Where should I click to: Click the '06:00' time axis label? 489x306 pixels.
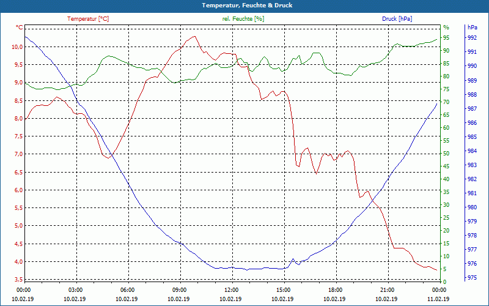[x=127, y=289]
